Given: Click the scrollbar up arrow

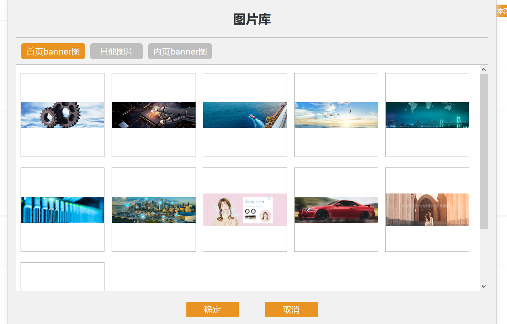Looking at the screenshot, I should click(x=483, y=69).
